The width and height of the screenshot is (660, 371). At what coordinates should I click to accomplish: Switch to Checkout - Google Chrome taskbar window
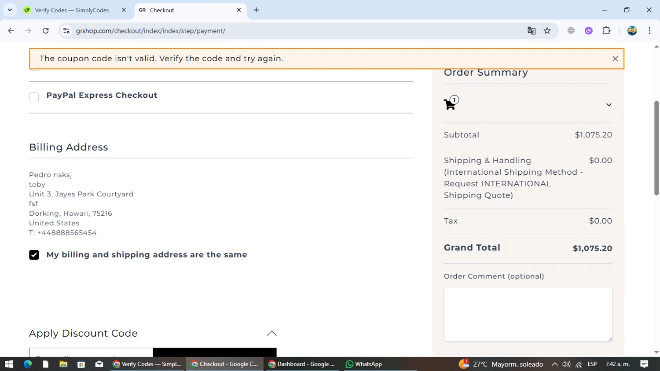click(x=225, y=364)
